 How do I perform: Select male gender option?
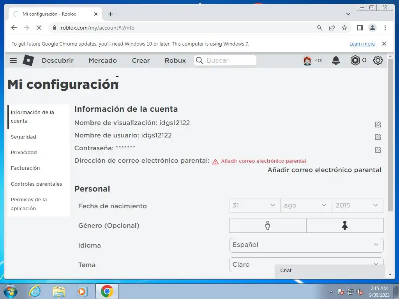(267, 225)
